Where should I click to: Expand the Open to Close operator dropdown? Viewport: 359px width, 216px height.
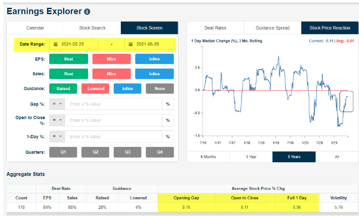point(57,120)
